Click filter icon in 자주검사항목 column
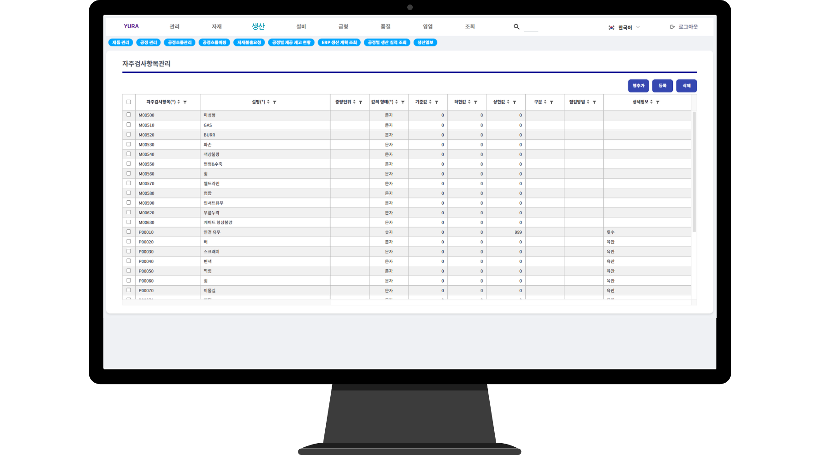 (185, 102)
